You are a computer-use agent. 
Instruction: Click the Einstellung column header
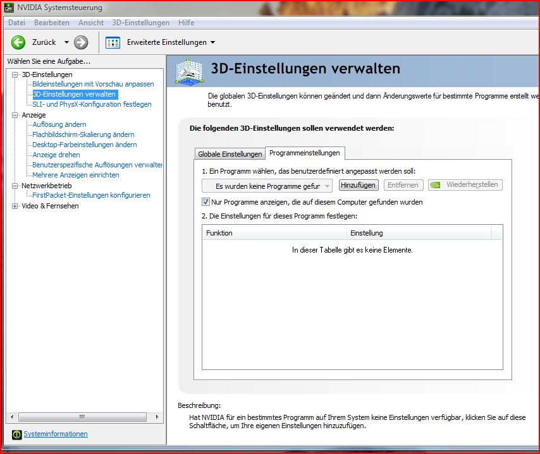coord(419,233)
